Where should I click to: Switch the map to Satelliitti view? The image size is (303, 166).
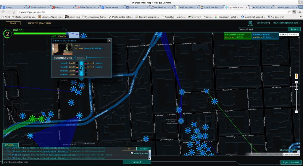click(293, 35)
